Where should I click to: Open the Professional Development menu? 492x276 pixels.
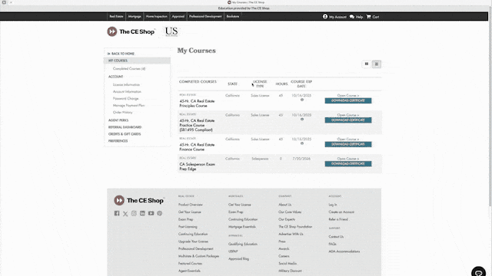tap(205, 16)
